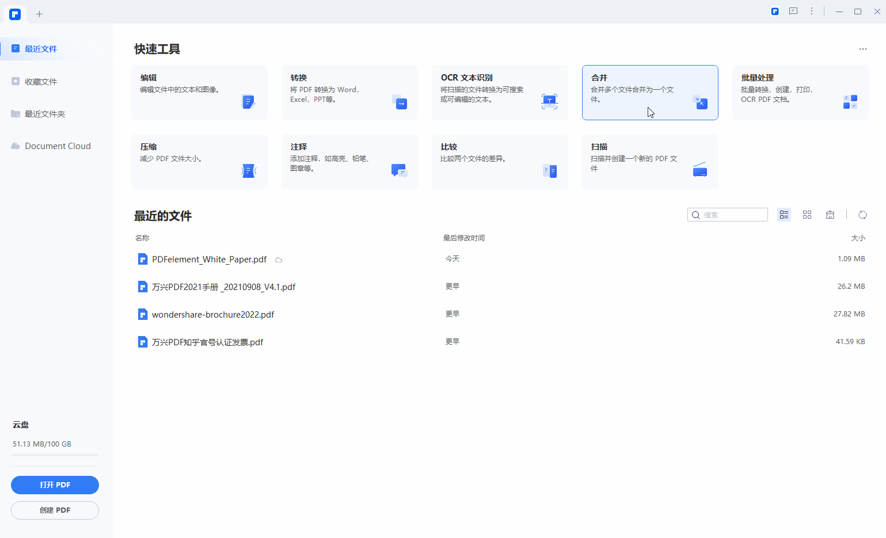Open the three-dot overflow menu
Image resolution: width=886 pixels, height=538 pixels.
click(812, 11)
